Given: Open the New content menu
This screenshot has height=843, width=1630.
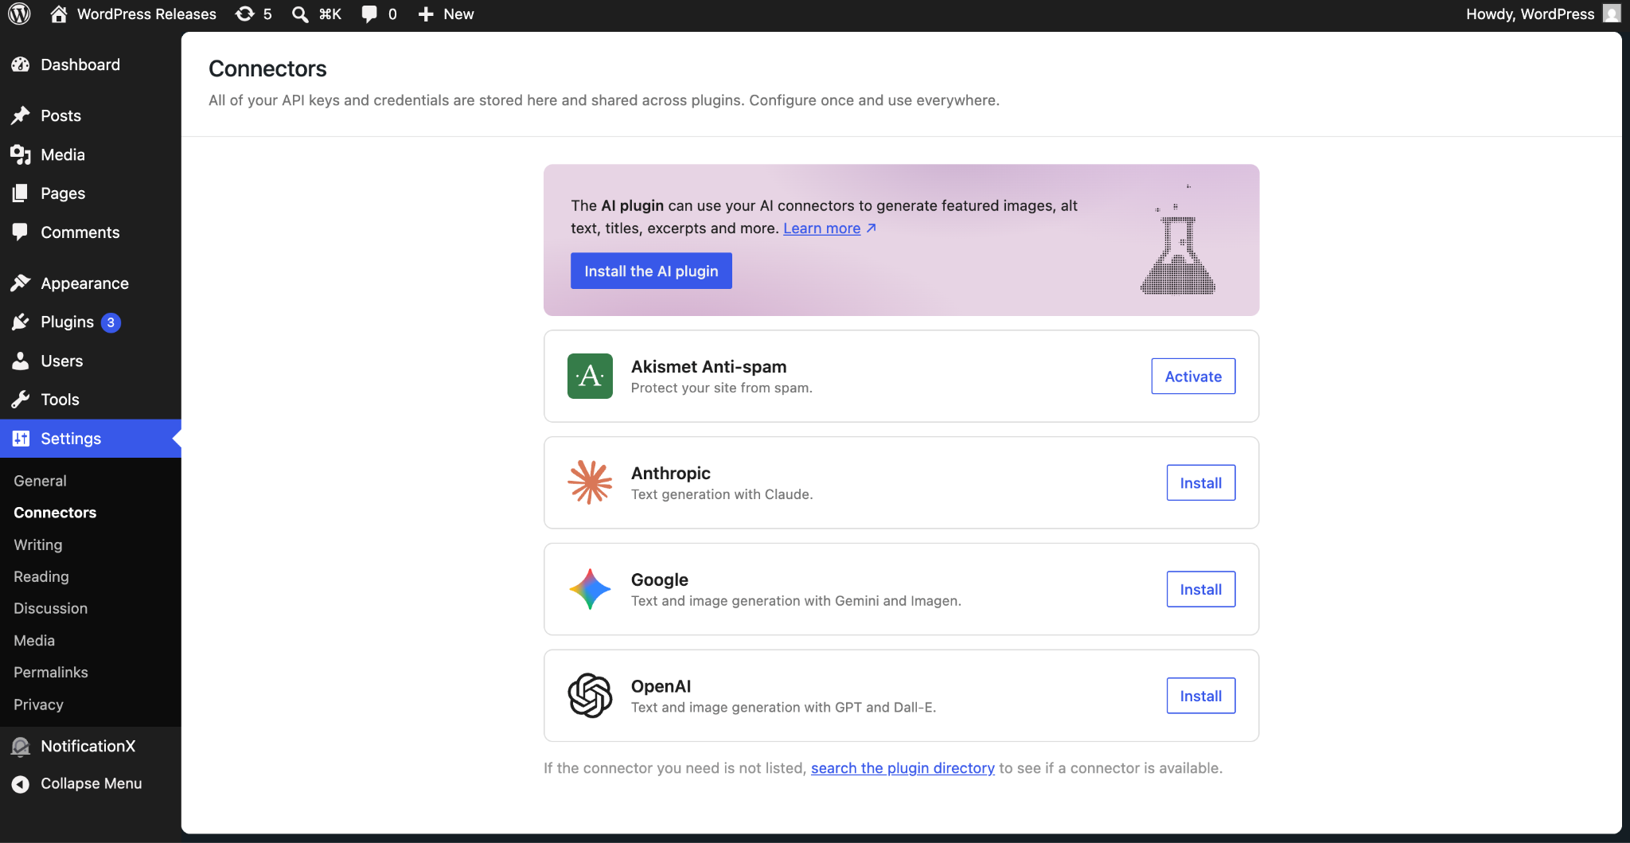Looking at the screenshot, I should [446, 14].
